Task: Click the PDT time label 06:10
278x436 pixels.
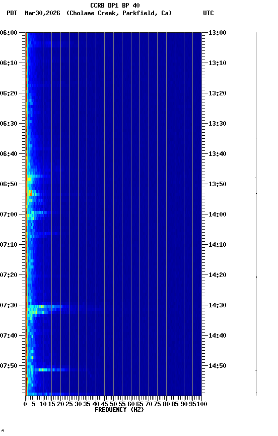Action: (x=9, y=63)
